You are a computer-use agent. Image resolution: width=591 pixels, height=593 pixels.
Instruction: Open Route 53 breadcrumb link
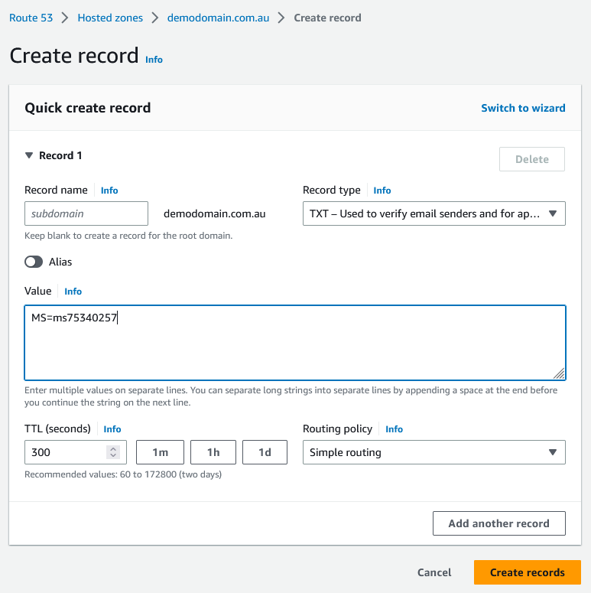[x=31, y=18]
